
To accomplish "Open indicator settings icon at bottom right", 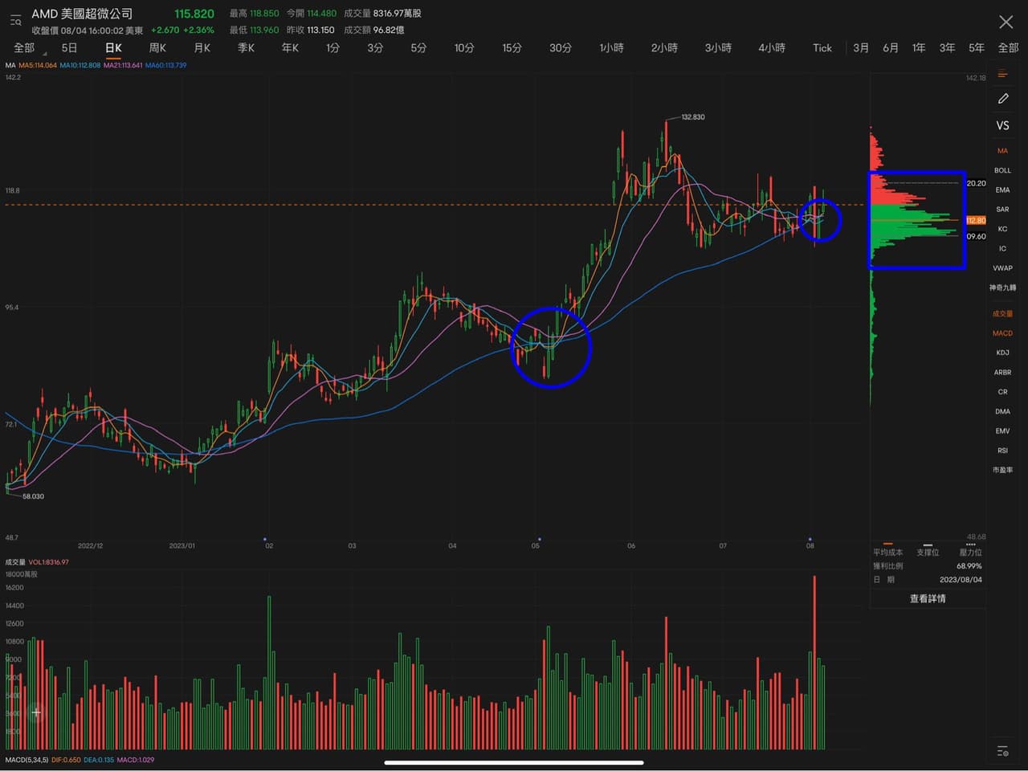I will (1003, 751).
